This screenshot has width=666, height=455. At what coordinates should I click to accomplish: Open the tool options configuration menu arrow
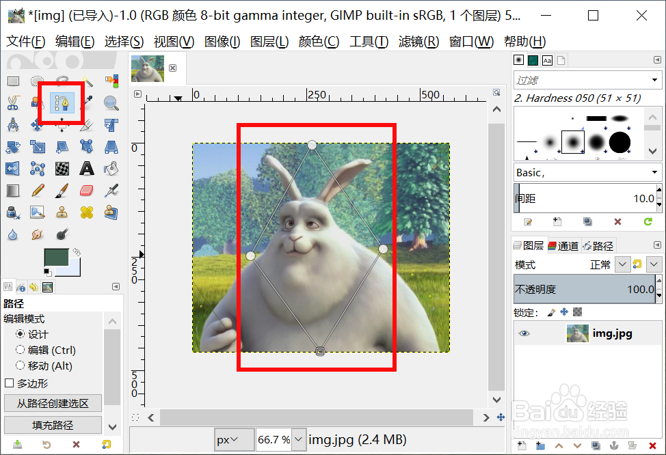click(116, 286)
